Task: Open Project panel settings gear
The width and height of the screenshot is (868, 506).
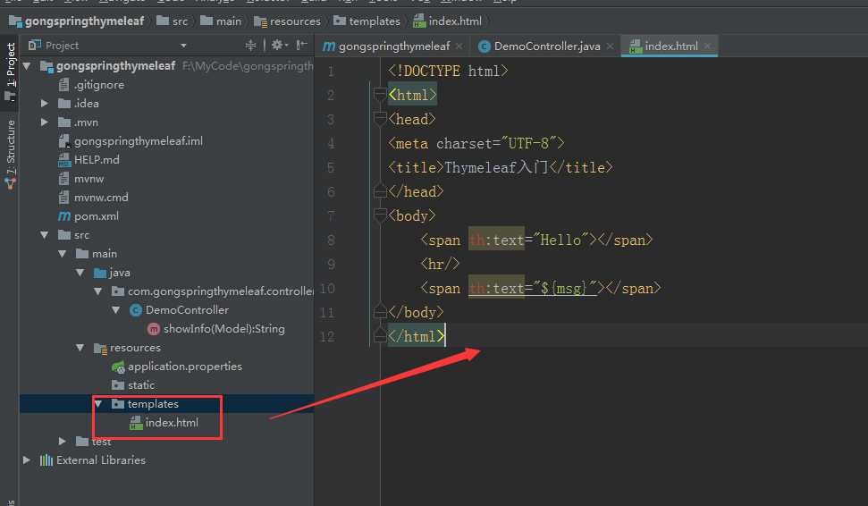Action: [x=278, y=45]
